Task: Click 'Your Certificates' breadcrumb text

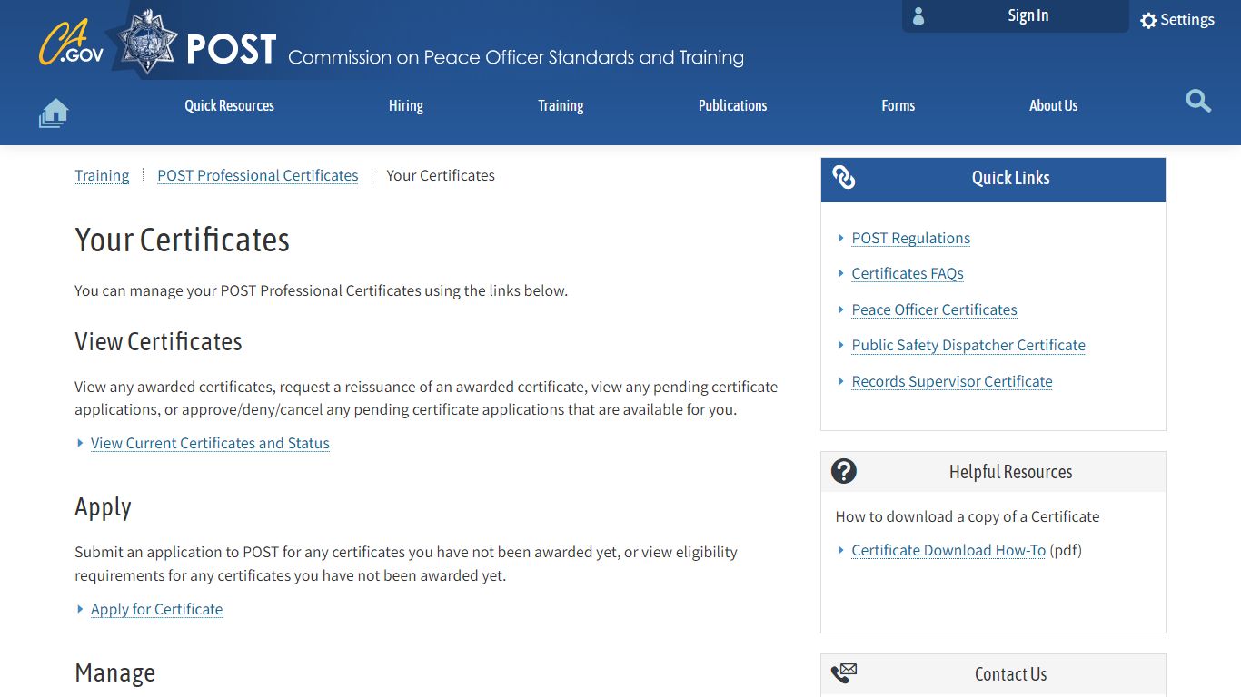Action: coord(441,175)
